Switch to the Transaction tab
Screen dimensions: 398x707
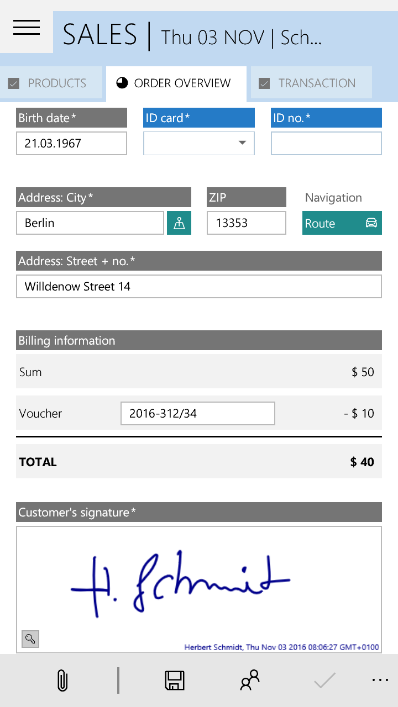(x=311, y=83)
